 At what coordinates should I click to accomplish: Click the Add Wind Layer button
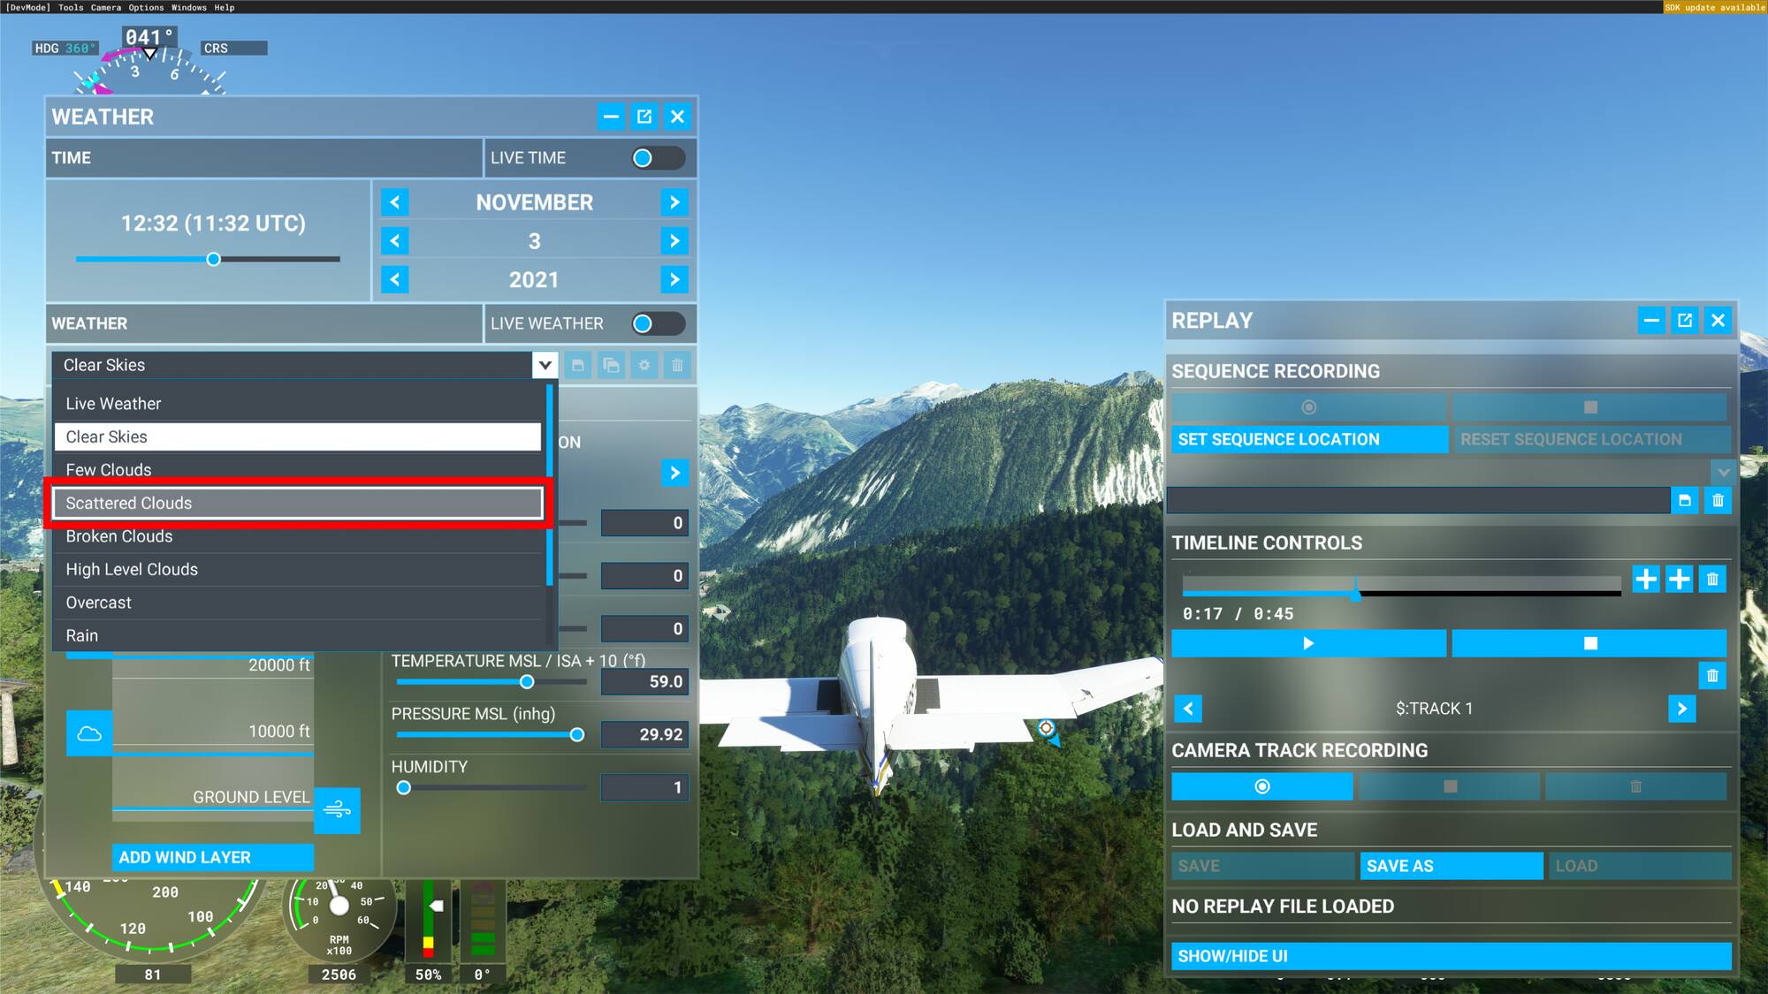(x=213, y=857)
